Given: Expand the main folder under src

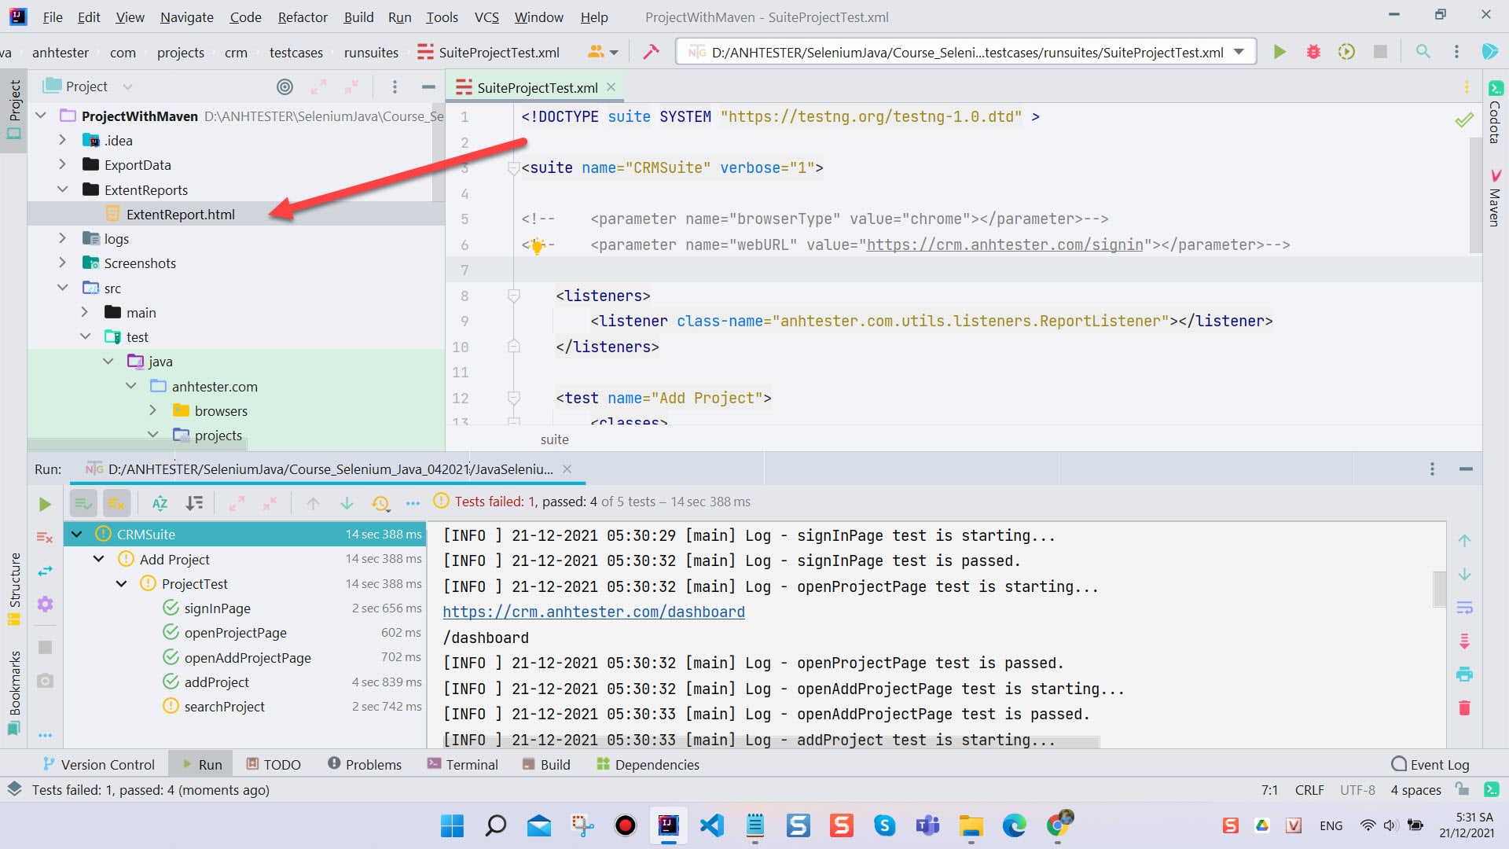Looking at the screenshot, I should click(84, 312).
